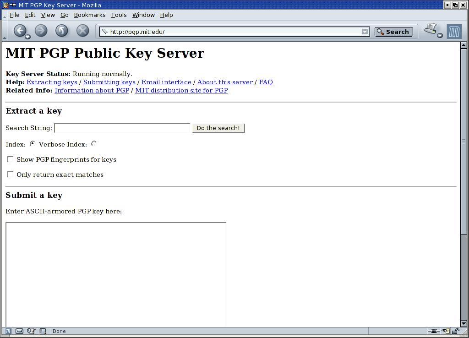The width and height of the screenshot is (469, 338).
Task: Click the vertical scrollbar up arrow
Action: [464, 45]
